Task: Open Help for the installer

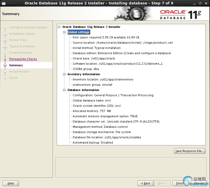Action: (x=11, y=183)
